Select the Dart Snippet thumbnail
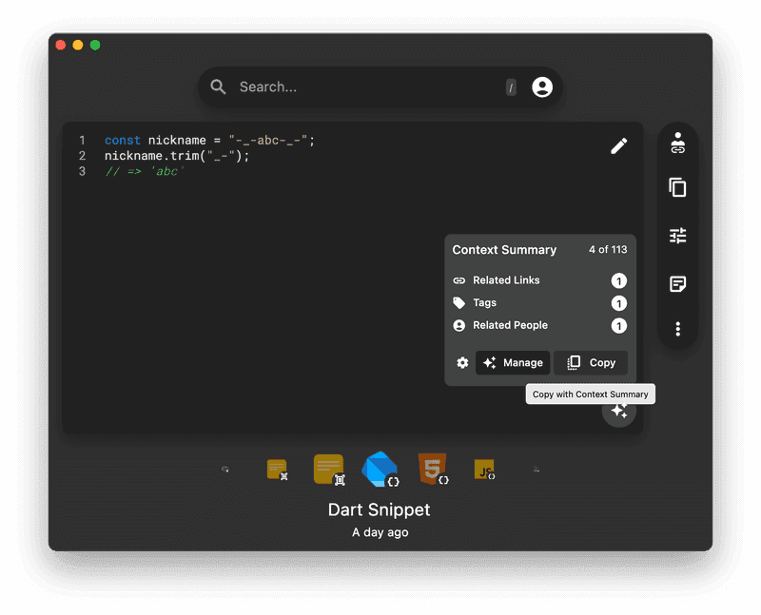Viewport: 761px width, 615px height. click(x=380, y=468)
